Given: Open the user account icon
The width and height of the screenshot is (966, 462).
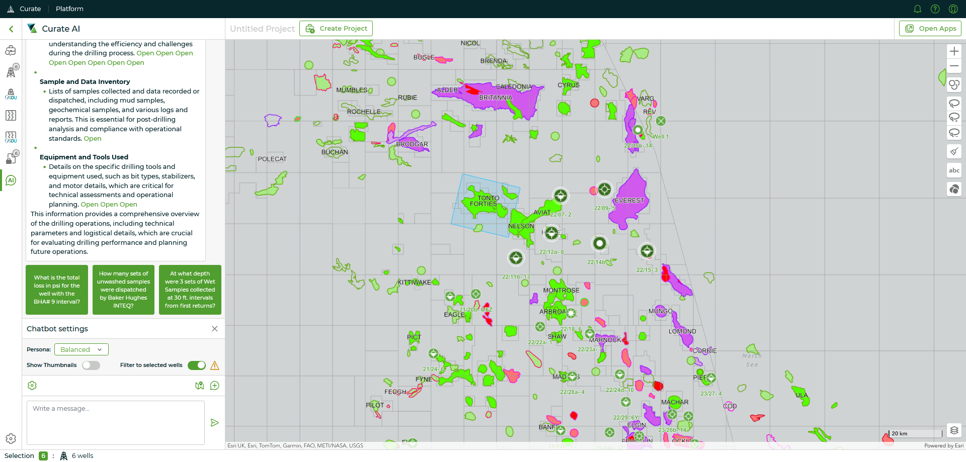Looking at the screenshot, I should pos(953,9).
